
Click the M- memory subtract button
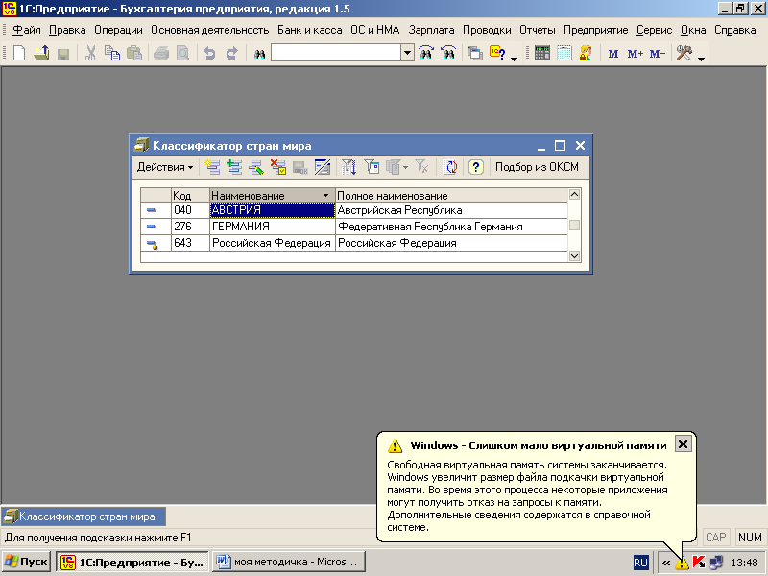pos(658,54)
